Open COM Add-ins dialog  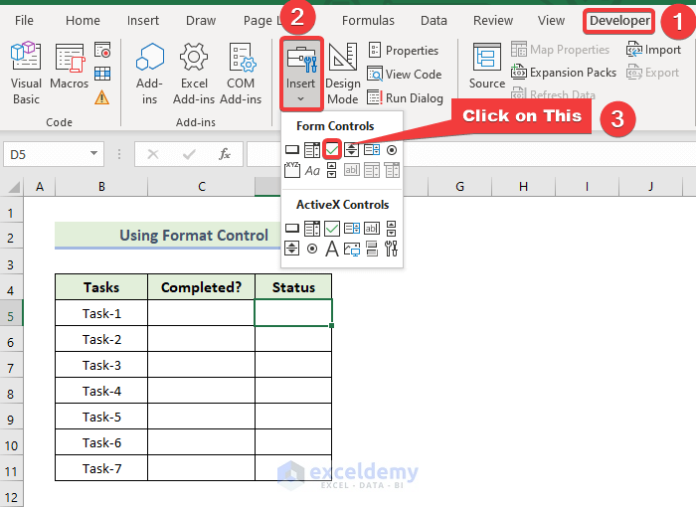tap(241, 74)
